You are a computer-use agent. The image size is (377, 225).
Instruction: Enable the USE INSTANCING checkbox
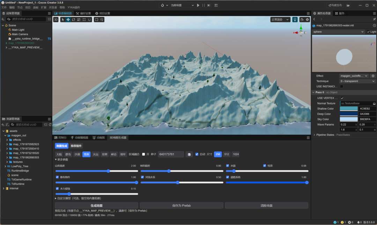click(341, 86)
